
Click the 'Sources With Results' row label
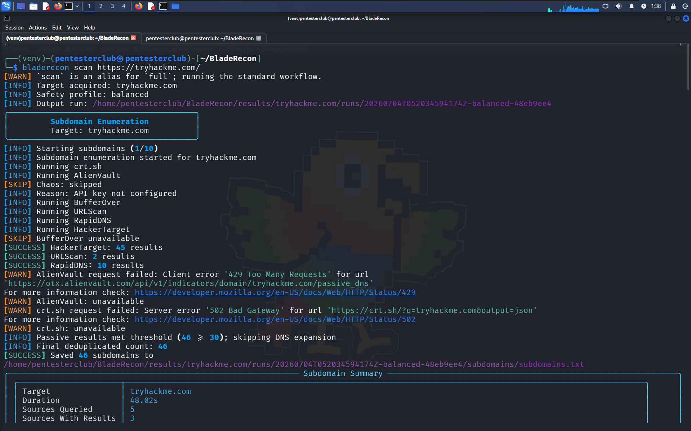[x=69, y=418]
